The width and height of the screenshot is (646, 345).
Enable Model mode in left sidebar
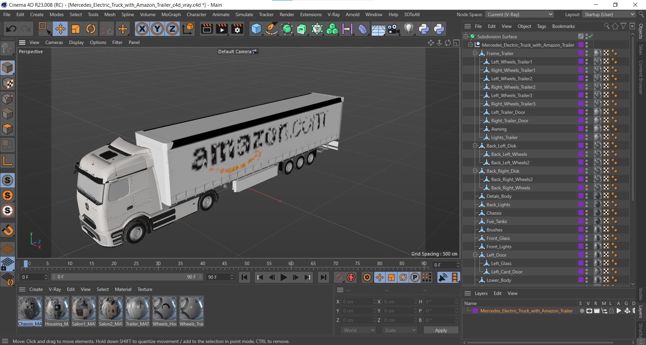tap(7, 68)
